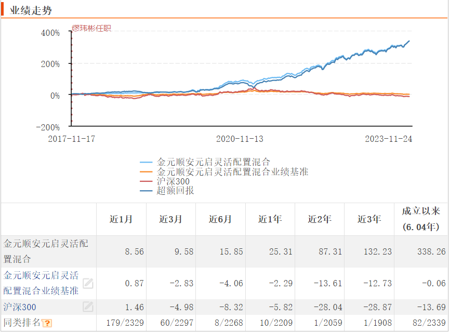Click the ranking cell 82/2339
This screenshot has width=449, height=332.
[x=429, y=323]
